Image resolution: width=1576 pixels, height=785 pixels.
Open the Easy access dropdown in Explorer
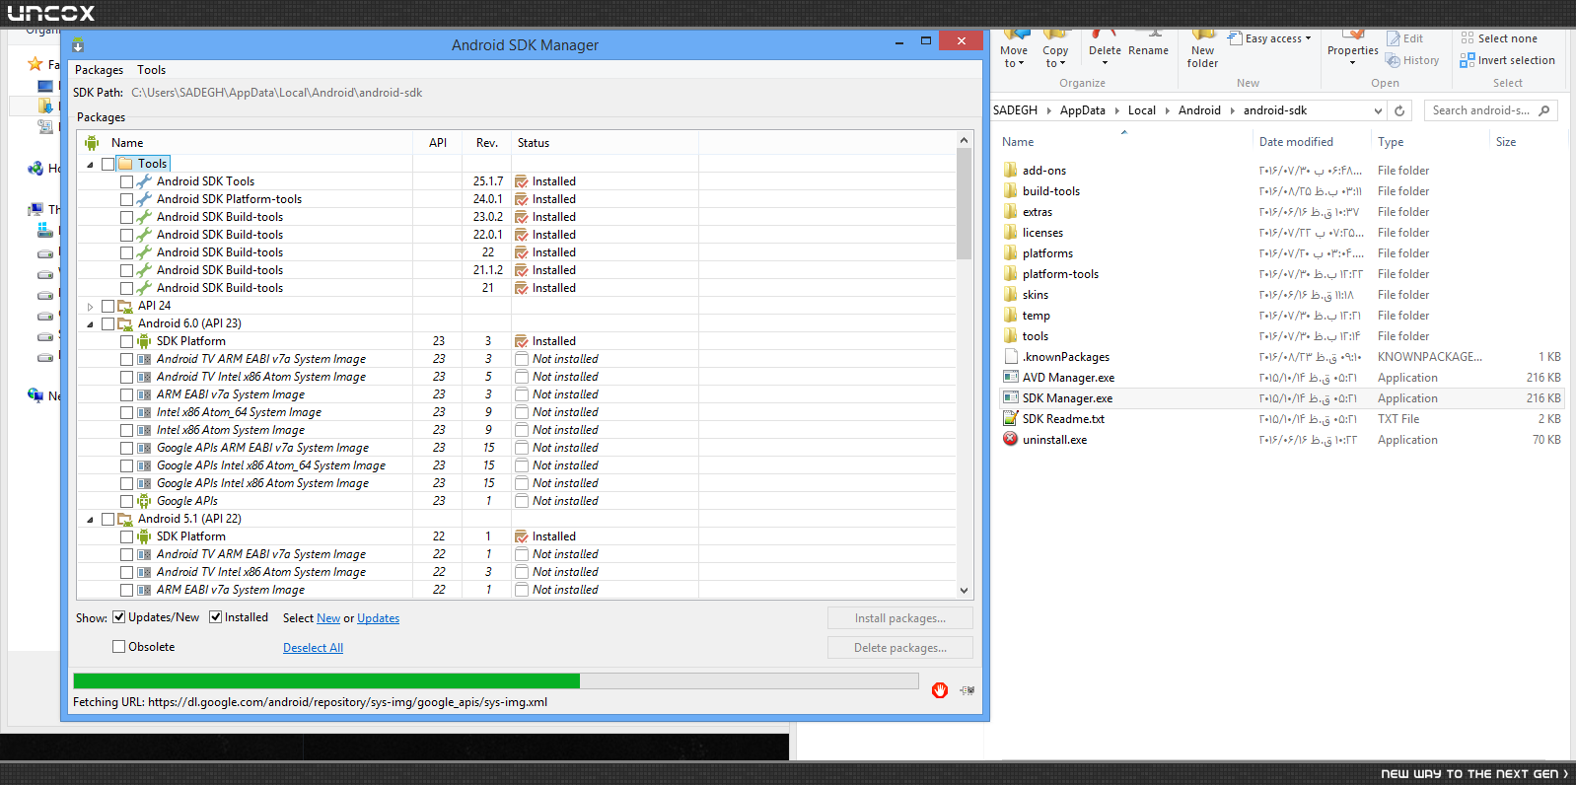pyautogui.click(x=1270, y=38)
